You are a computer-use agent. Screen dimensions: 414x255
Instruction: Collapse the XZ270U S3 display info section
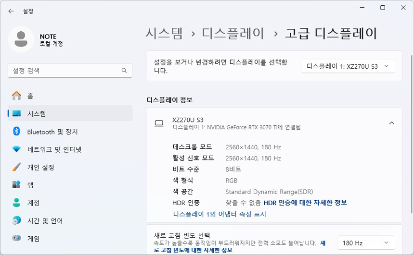point(391,123)
